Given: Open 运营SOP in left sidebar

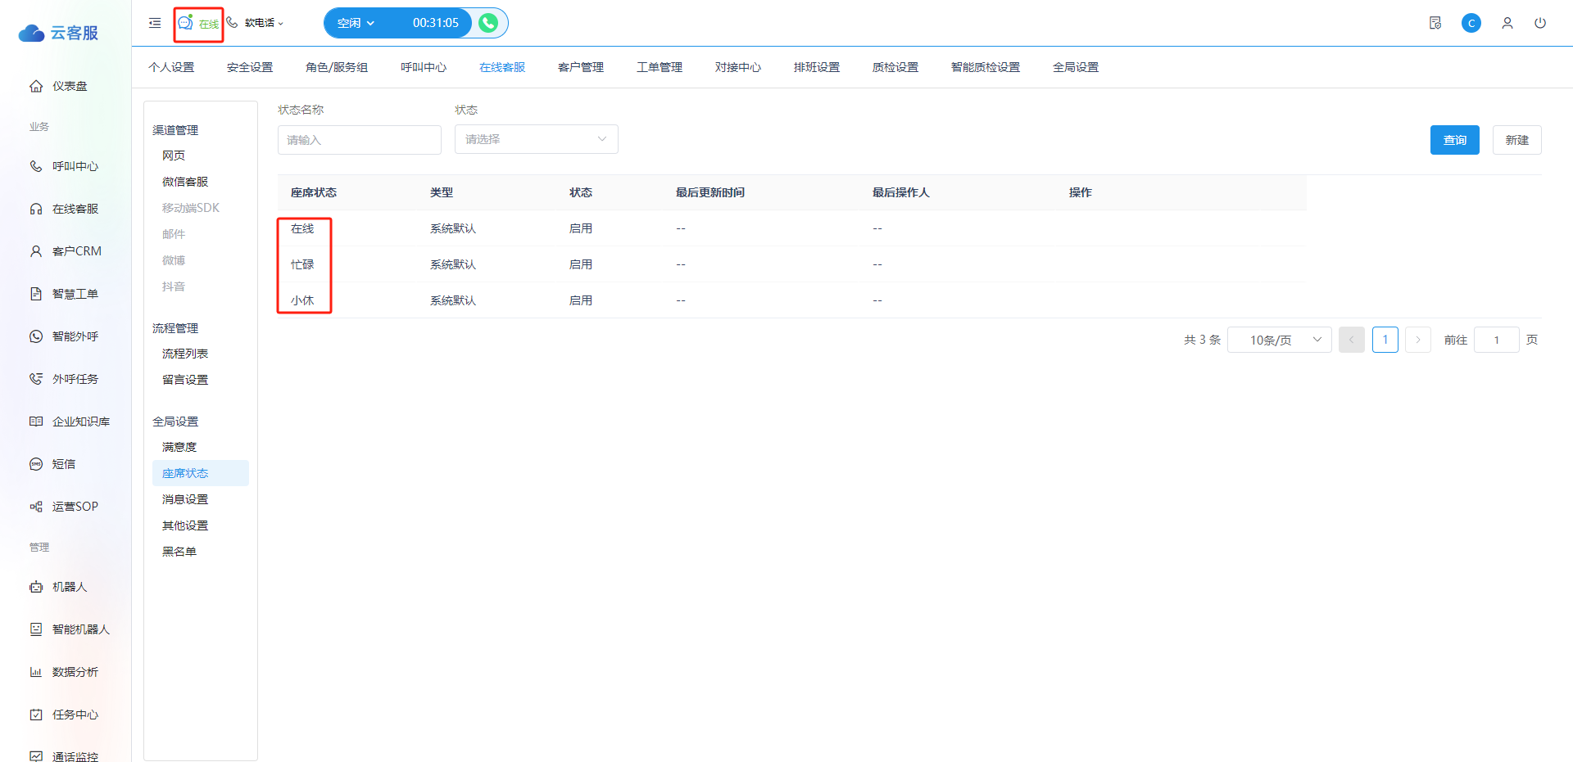Looking at the screenshot, I should pyautogui.click(x=66, y=507).
